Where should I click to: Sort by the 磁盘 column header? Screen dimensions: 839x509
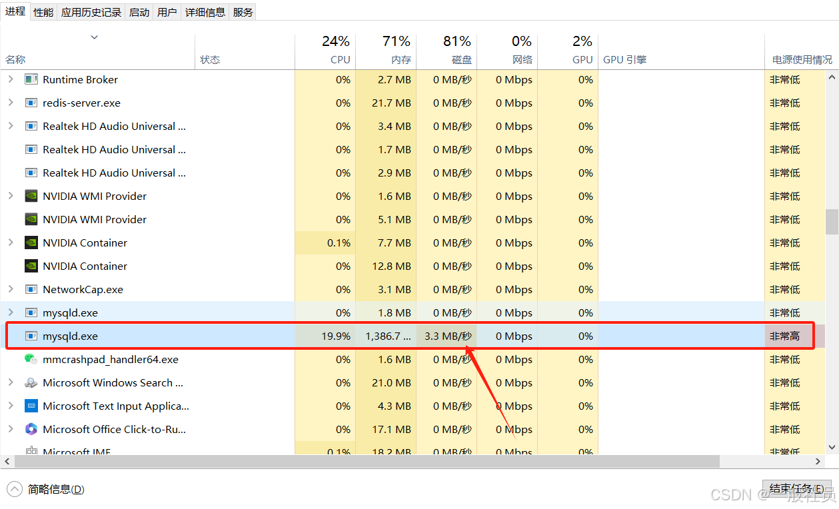(446, 51)
